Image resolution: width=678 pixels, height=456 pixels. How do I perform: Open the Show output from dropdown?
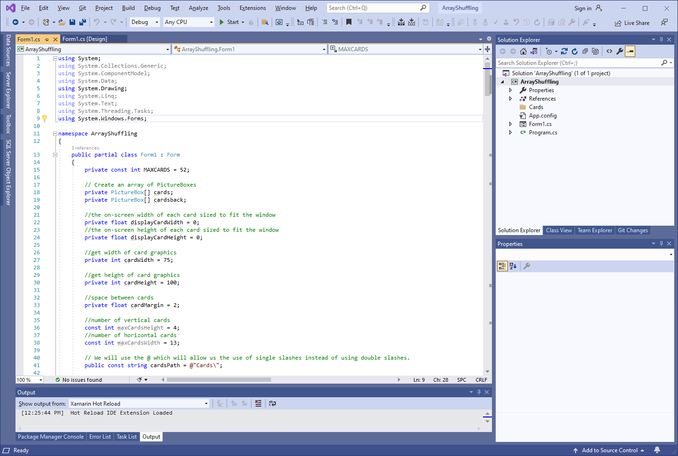pos(139,403)
